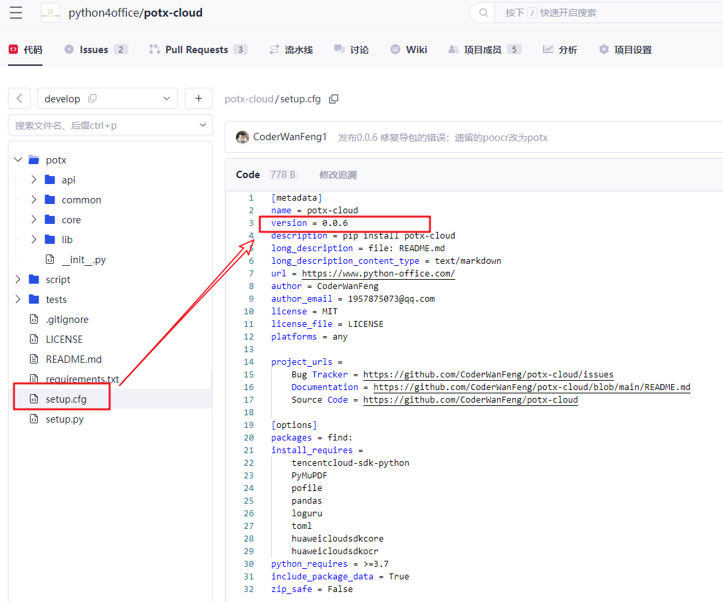
Task: Click the python4office repository avatar
Action: pos(51,13)
